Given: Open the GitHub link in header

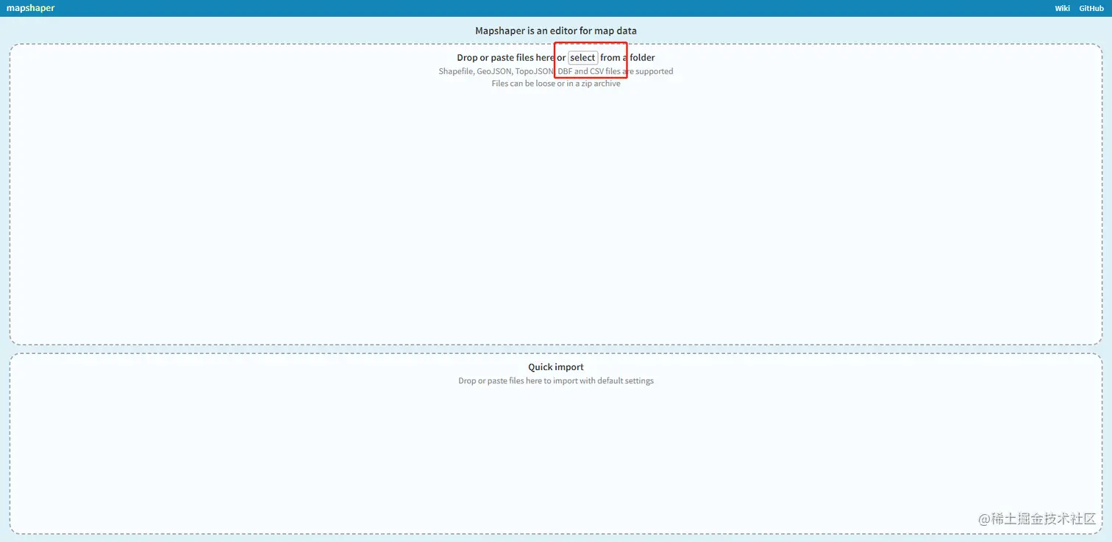Looking at the screenshot, I should [x=1091, y=8].
